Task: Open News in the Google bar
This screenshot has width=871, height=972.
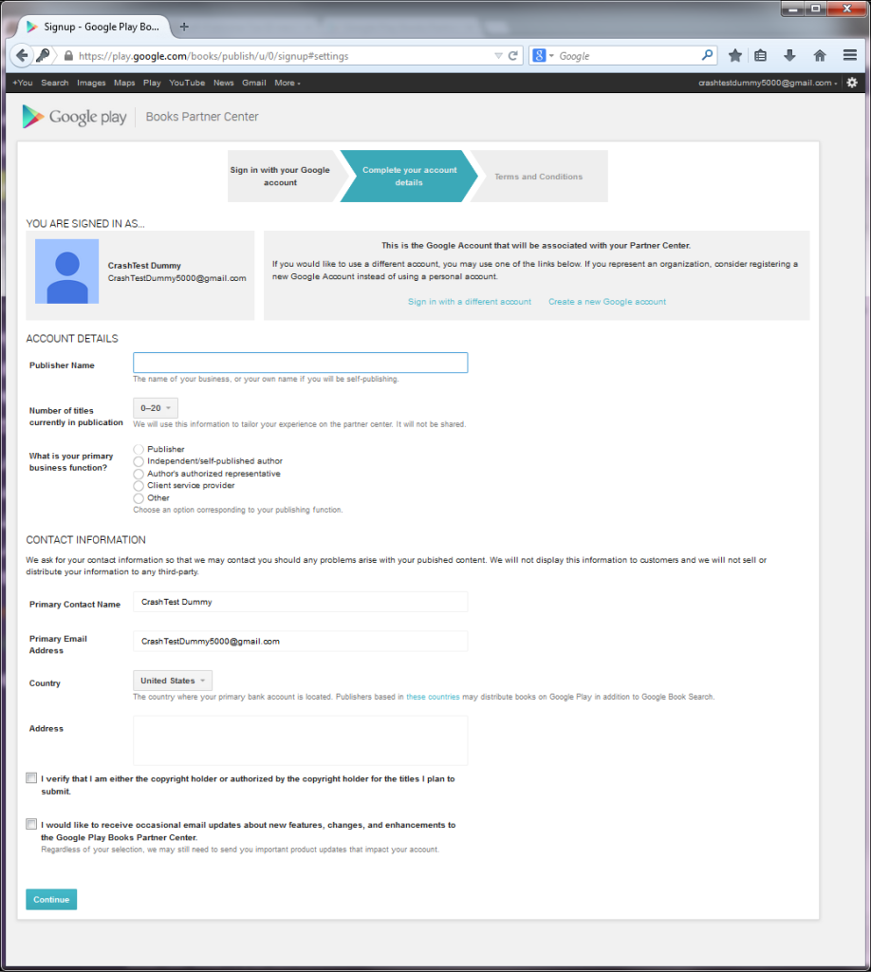Action: [224, 84]
